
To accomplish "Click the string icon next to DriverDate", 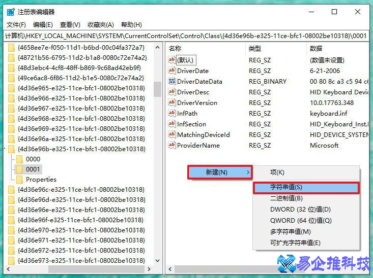I will tap(171, 71).
